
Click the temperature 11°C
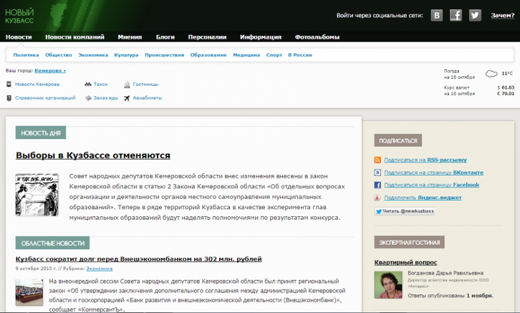click(507, 73)
